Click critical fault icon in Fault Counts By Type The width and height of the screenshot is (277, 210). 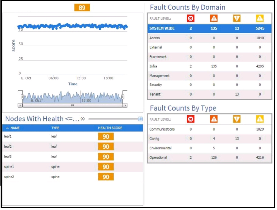[x=191, y=119]
